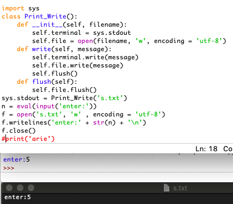Click the 'self.file.write(message)' line
Screen dimensions: 233x204
(x=78, y=65)
